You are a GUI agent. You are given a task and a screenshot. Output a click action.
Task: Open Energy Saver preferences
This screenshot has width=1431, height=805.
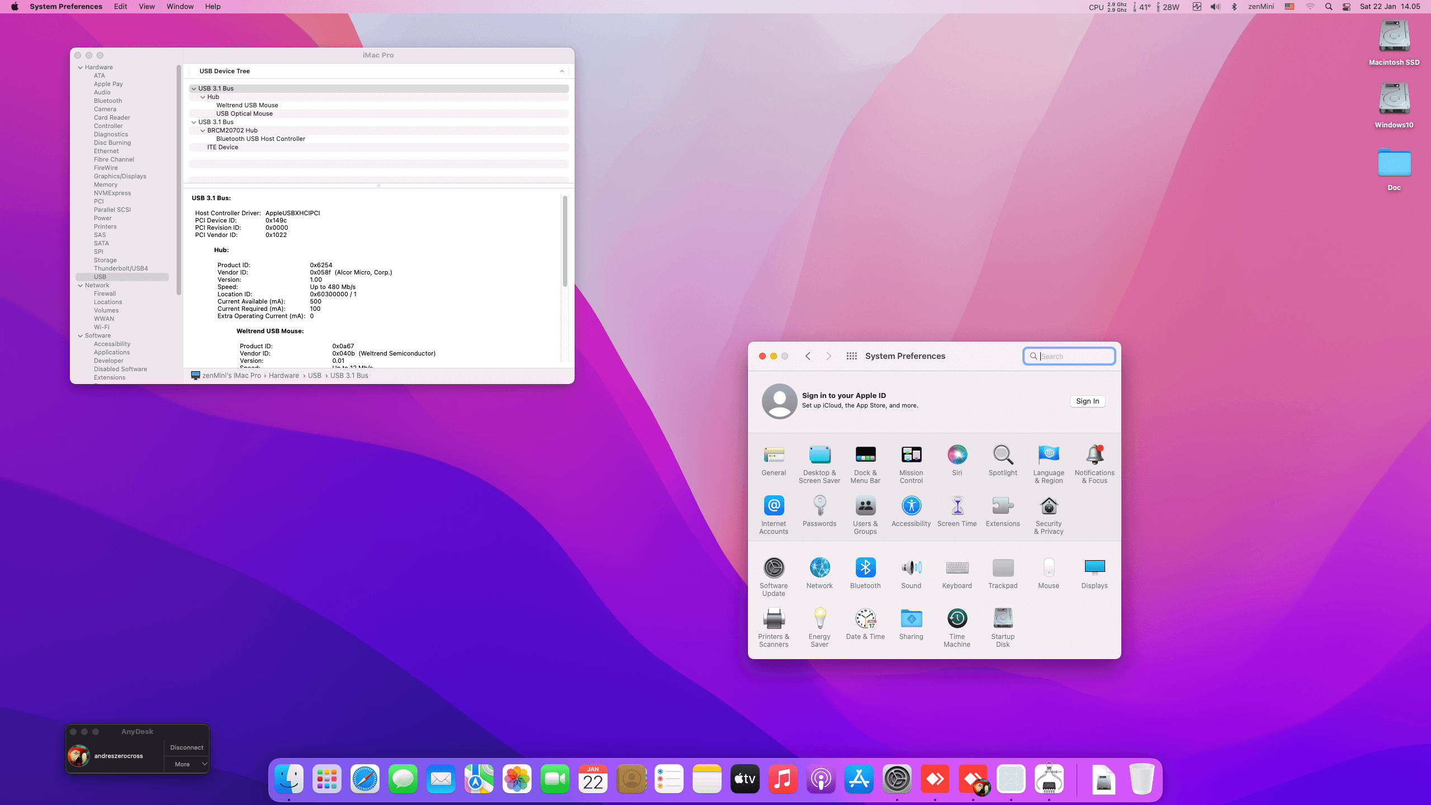819,628
